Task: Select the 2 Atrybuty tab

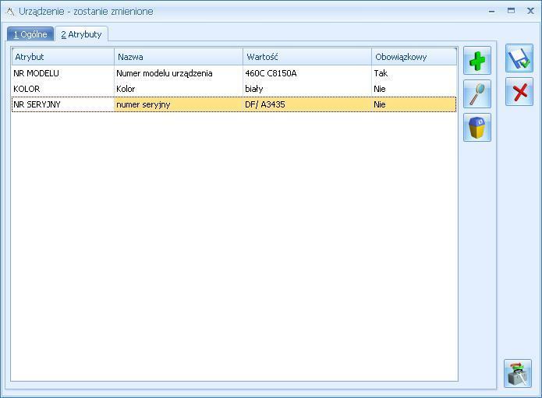Action: pos(82,34)
